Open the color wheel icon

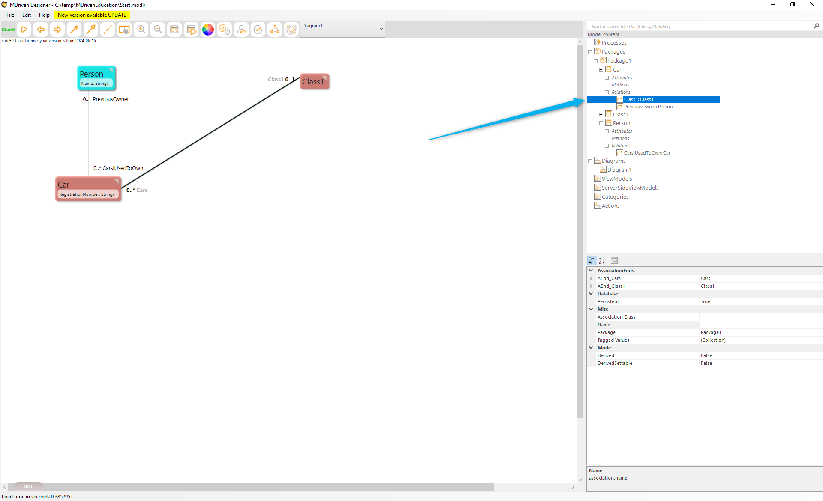coord(208,30)
